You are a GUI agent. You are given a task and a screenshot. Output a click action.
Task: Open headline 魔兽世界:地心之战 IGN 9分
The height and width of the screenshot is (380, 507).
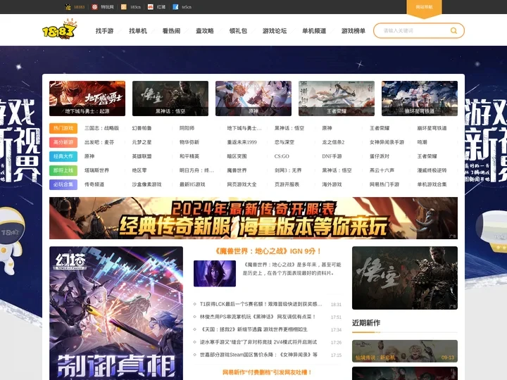[x=268, y=251]
